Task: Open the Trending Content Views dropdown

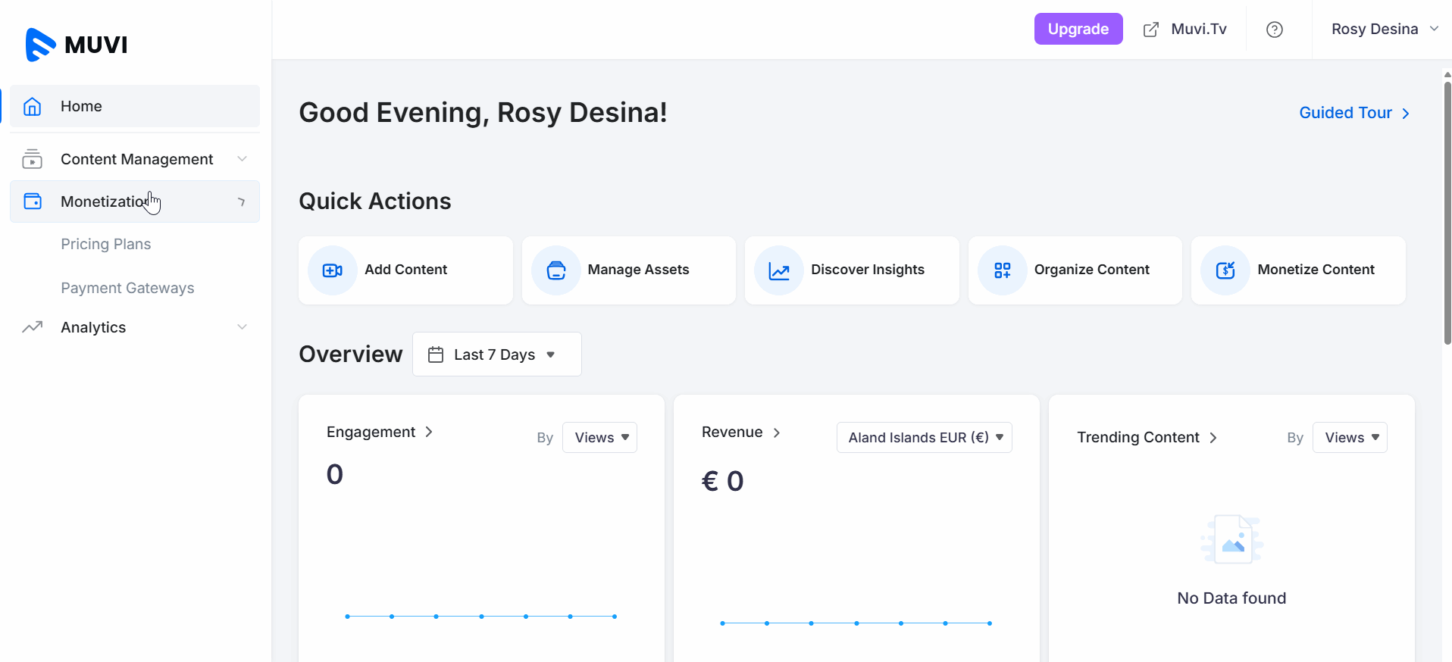Action: pos(1349,438)
